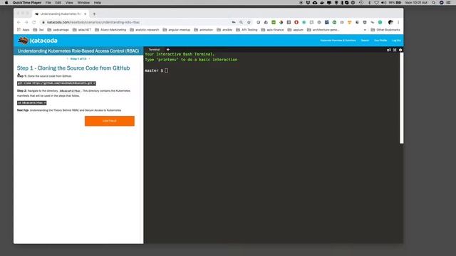
Task: Open terminal settings gear icon
Action: click(x=400, y=50)
